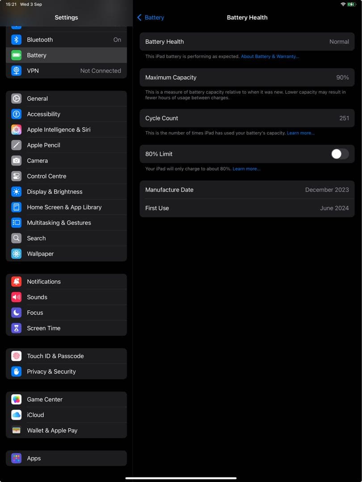Select the Notifications bell icon

[17, 282]
